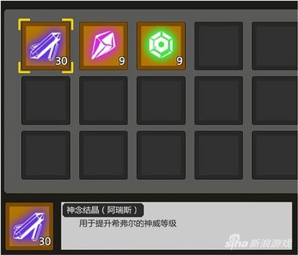Click the empty slot right of green gem
298x255 pixels.
coord(219,46)
